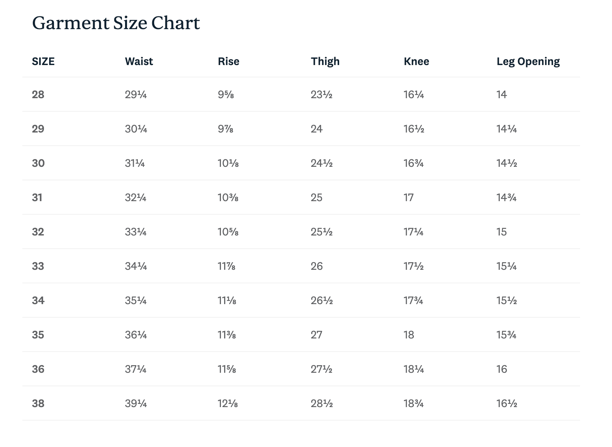Select the Thigh column header
This screenshot has width=612, height=447.
(x=325, y=61)
